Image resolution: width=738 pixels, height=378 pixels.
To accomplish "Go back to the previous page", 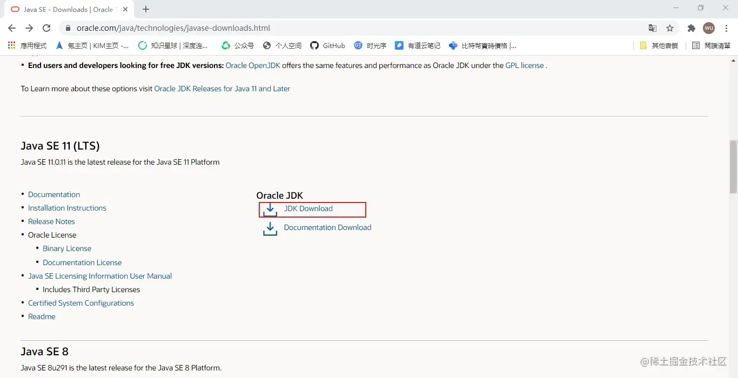I will (12, 28).
